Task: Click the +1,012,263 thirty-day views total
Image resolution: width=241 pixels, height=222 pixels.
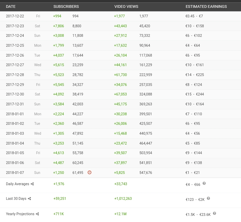Action: [x=123, y=199]
